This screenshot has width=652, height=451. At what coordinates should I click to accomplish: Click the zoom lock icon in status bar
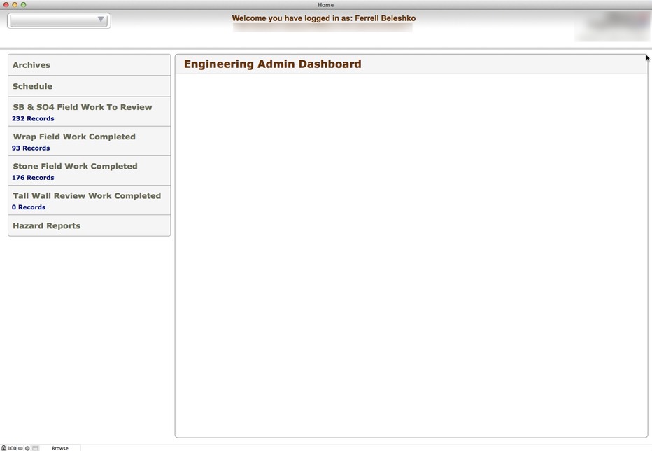(x=3, y=448)
